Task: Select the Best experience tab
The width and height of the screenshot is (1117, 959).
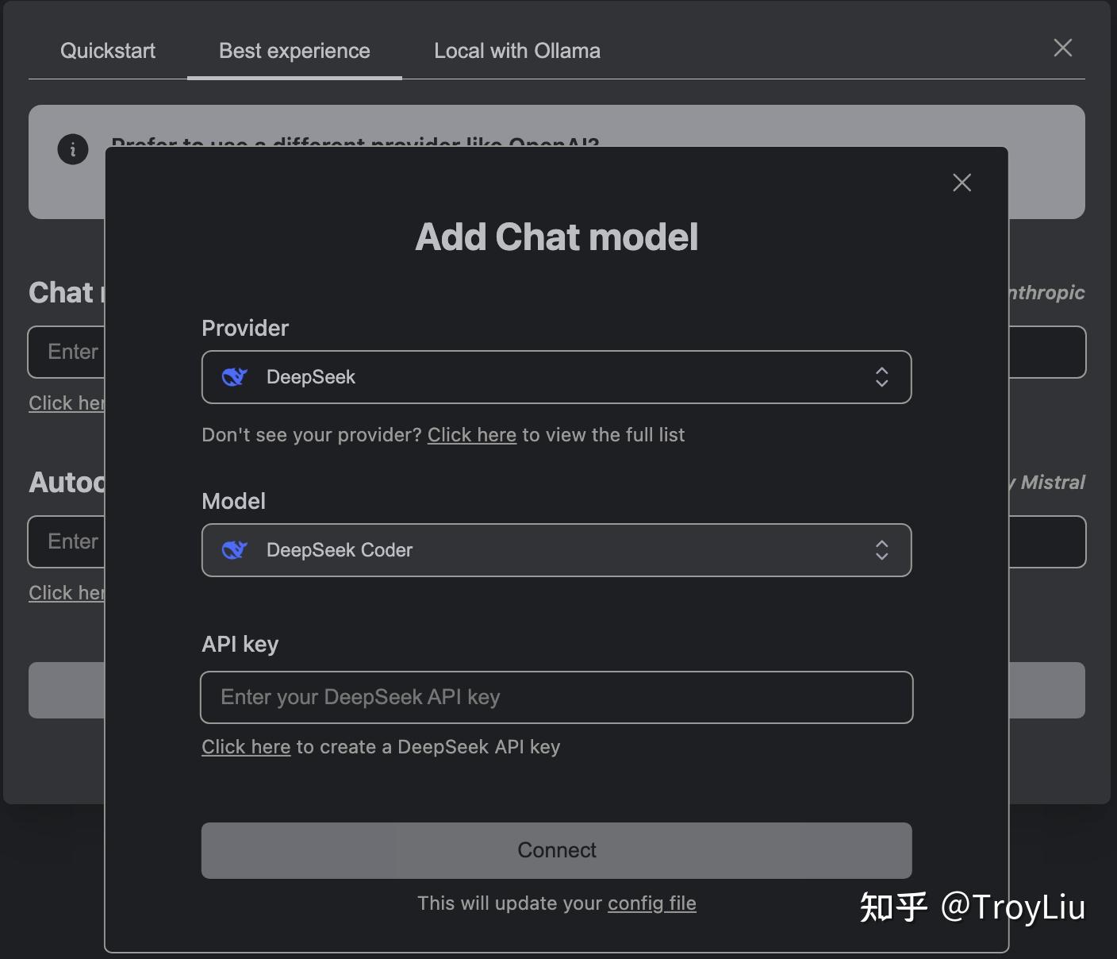Action: [x=294, y=51]
